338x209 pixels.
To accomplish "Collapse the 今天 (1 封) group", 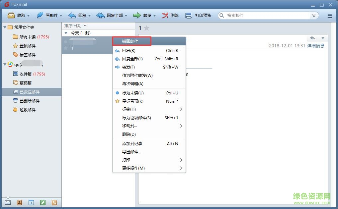I will (x=66, y=33).
